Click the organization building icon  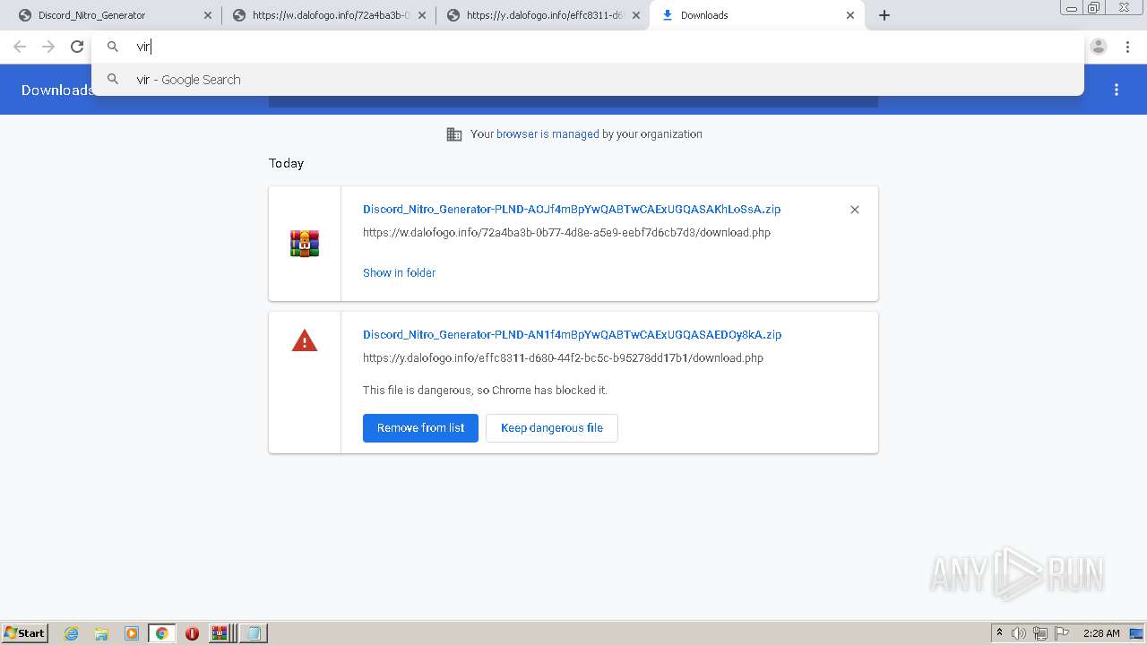click(x=454, y=134)
